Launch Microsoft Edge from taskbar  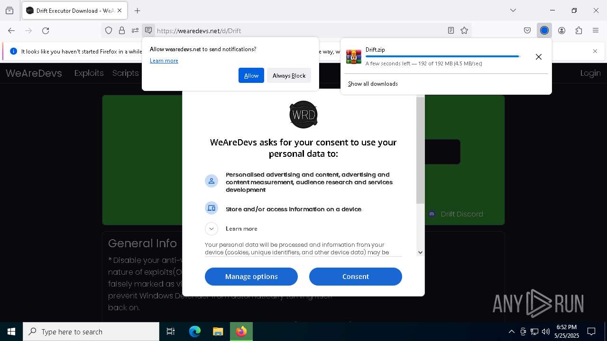click(x=195, y=332)
